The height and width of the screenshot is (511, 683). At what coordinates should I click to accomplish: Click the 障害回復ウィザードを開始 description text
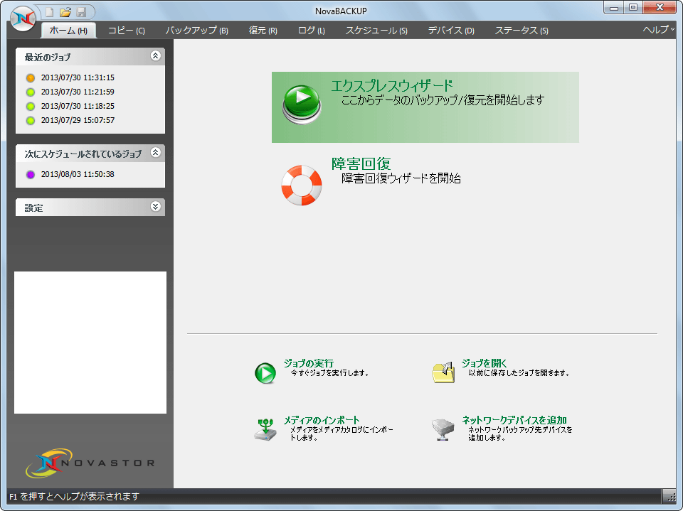click(x=401, y=178)
